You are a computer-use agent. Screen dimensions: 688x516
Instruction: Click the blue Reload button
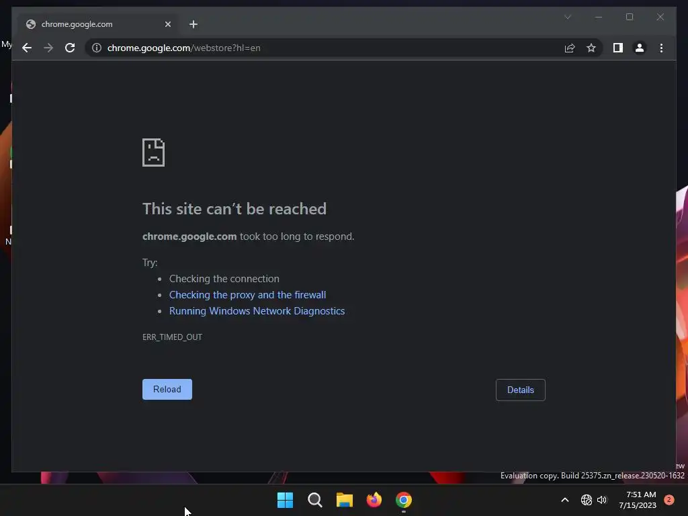click(167, 389)
